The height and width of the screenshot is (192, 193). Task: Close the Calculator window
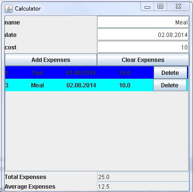[x=178, y=7]
